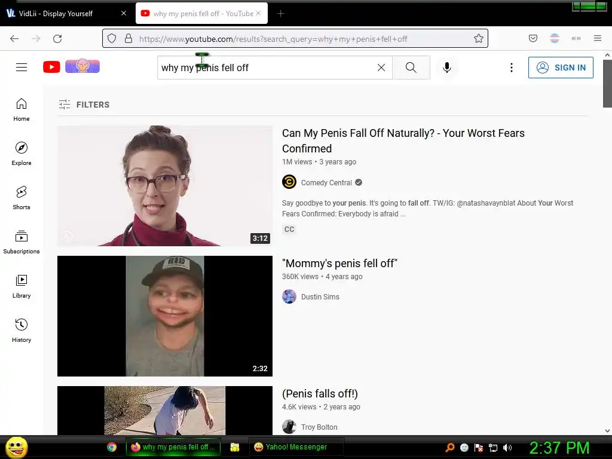Click site security padlock icon

(x=128, y=38)
